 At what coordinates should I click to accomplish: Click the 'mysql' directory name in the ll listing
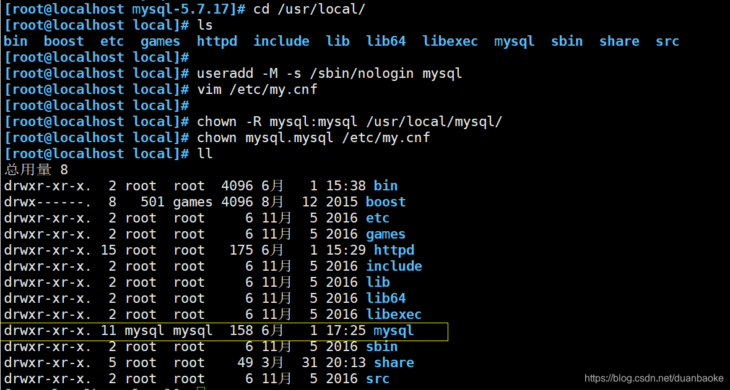pos(394,331)
